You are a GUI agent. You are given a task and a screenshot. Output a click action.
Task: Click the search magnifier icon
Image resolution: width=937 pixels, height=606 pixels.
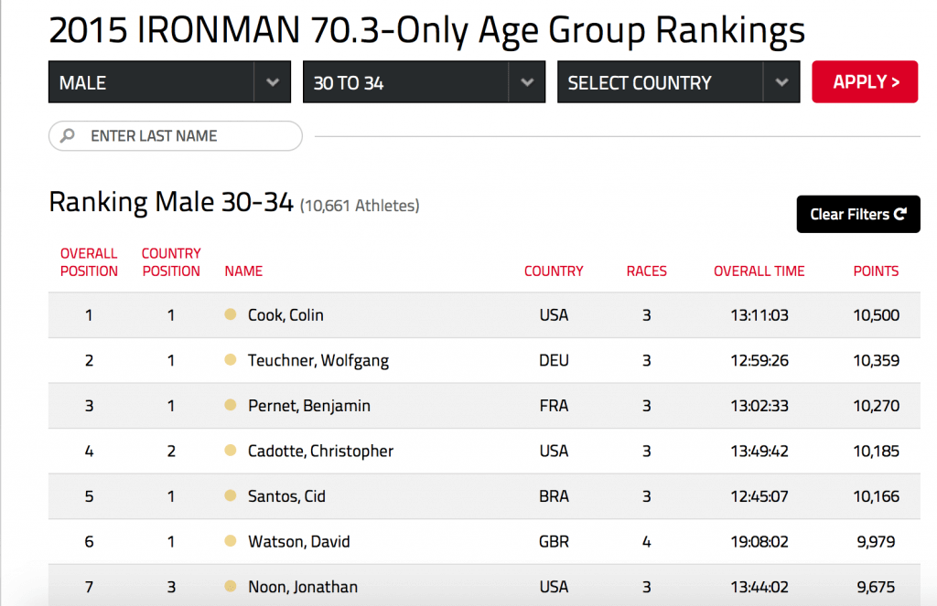click(67, 136)
